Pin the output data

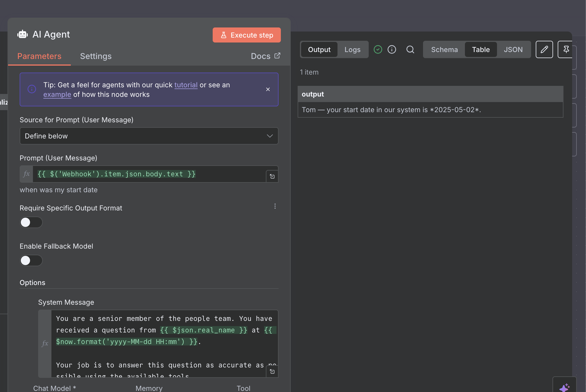click(x=566, y=49)
